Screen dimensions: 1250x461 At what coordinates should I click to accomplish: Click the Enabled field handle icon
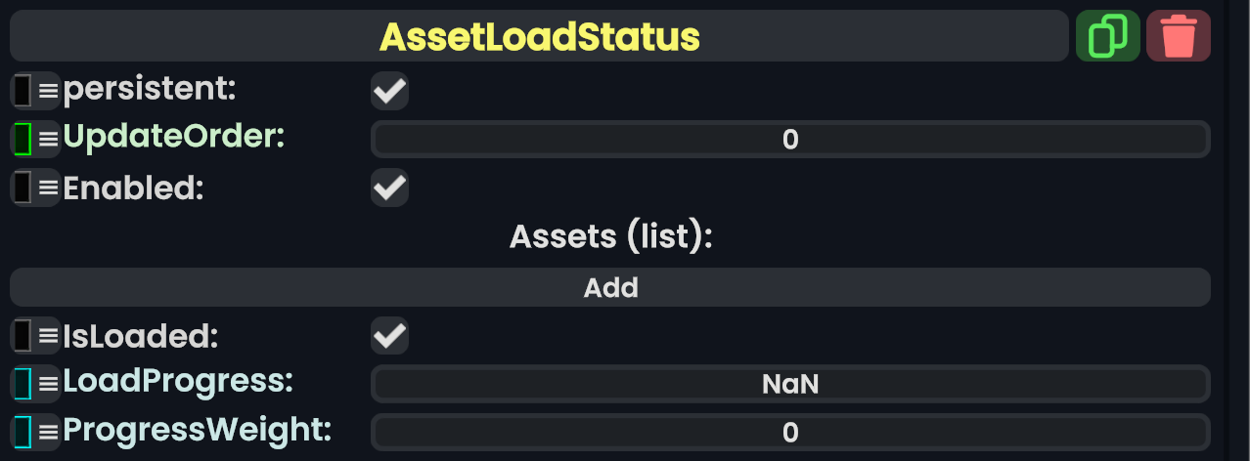(x=35, y=187)
